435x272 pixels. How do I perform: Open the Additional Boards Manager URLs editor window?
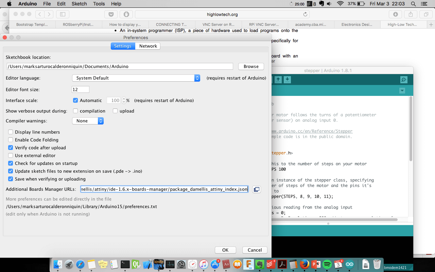tap(257, 189)
